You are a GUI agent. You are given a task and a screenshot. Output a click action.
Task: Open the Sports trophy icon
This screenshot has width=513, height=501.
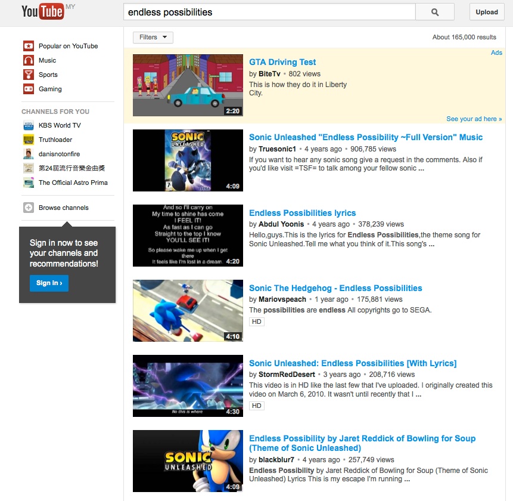(28, 75)
